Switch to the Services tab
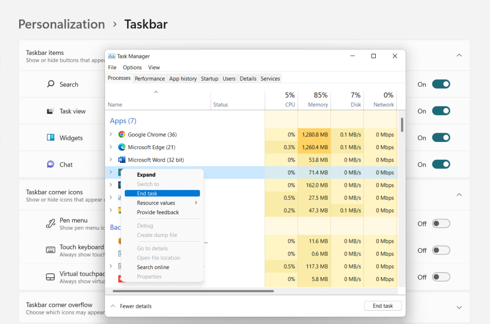Screen dimensions: 490x324 point(270,79)
